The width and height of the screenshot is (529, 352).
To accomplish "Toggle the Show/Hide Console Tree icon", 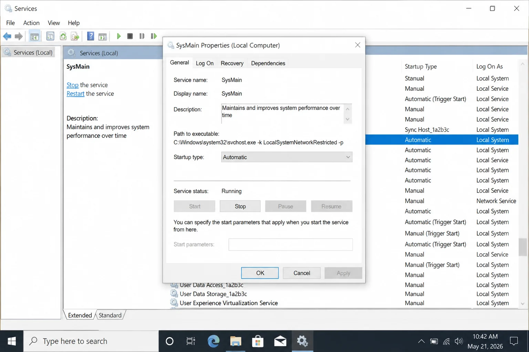I will pyautogui.click(x=34, y=36).
